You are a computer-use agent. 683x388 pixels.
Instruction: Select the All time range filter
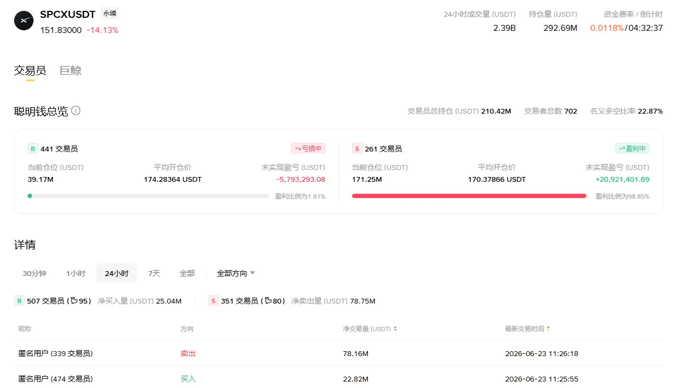click(x=187, y=273)
